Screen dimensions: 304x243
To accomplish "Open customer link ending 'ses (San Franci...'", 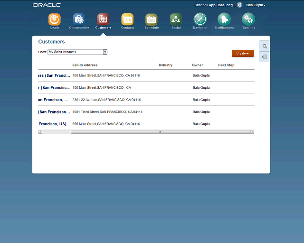I will click(x=54, y=75).
